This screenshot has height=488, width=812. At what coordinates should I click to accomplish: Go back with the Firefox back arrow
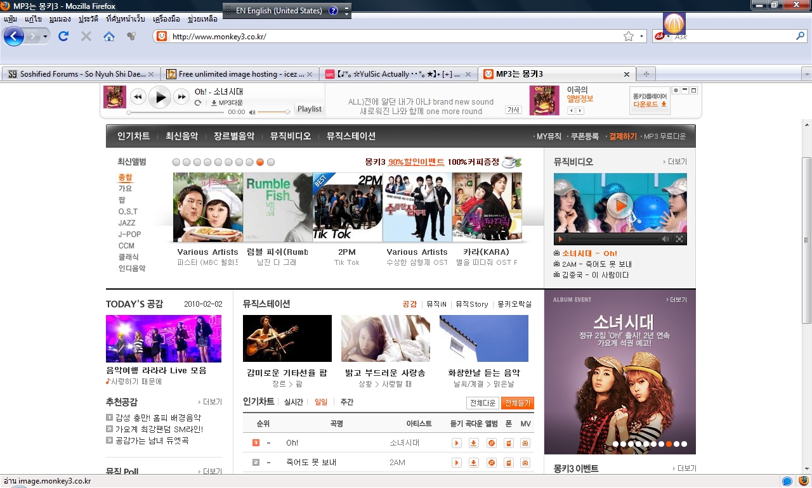pyautogui.click(x=14, y=37)
